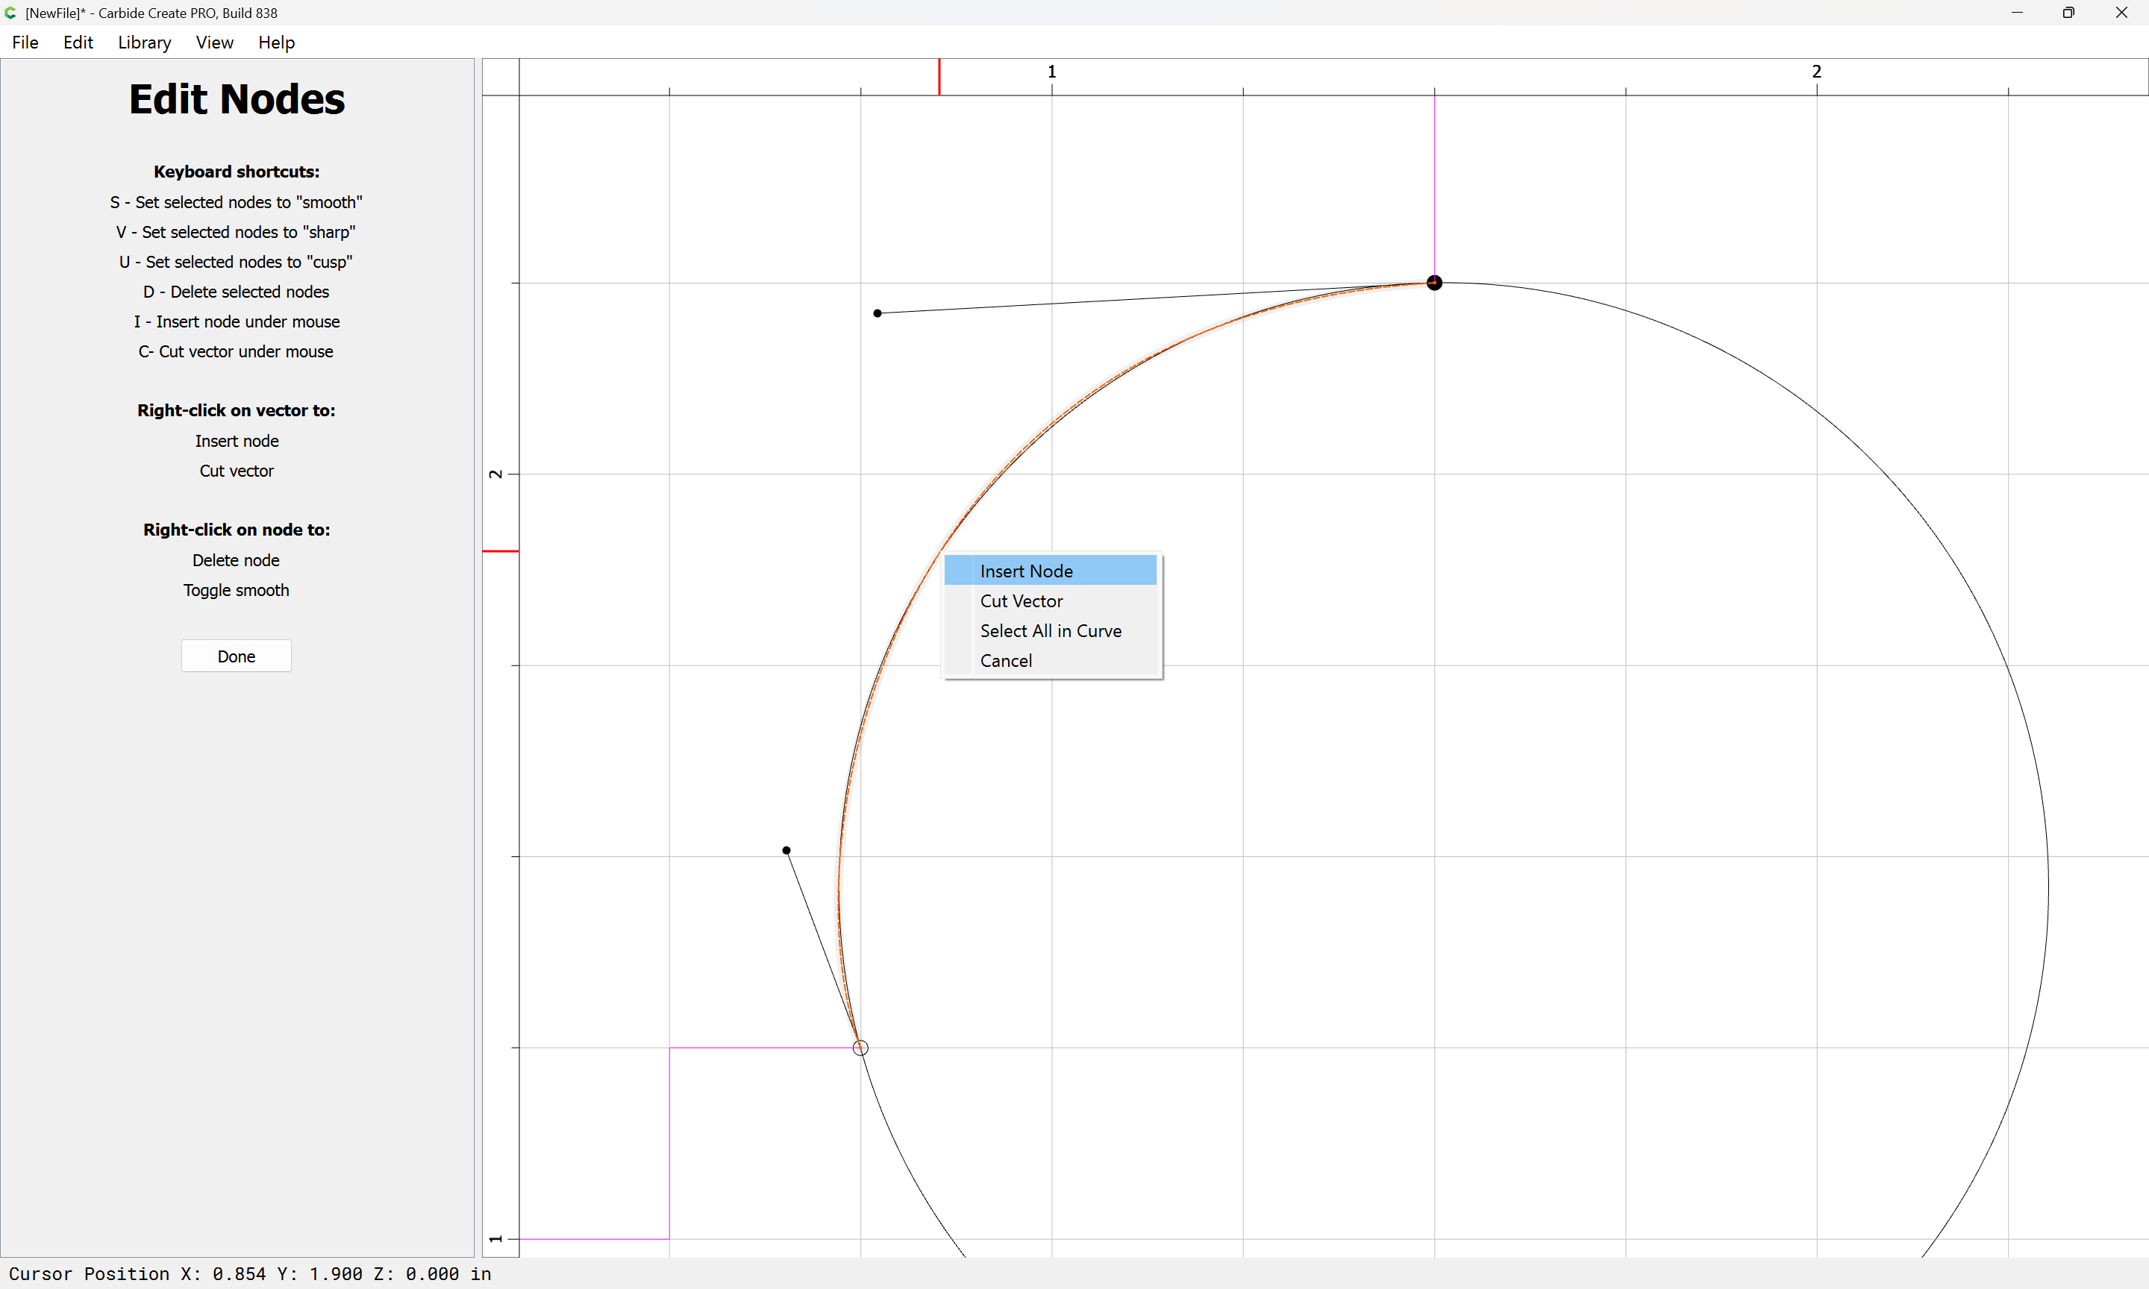
Task: Open the File menu
Action: tap(25, 43)
